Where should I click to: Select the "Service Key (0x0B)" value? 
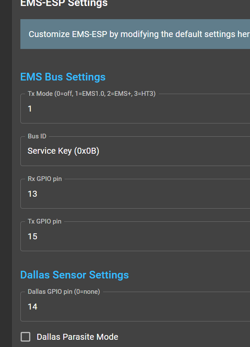63,151
